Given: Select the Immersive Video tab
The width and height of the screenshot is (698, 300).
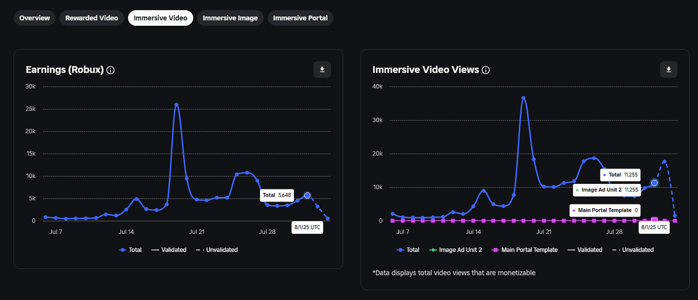Looking at the screenshot, I should point(160,18).
